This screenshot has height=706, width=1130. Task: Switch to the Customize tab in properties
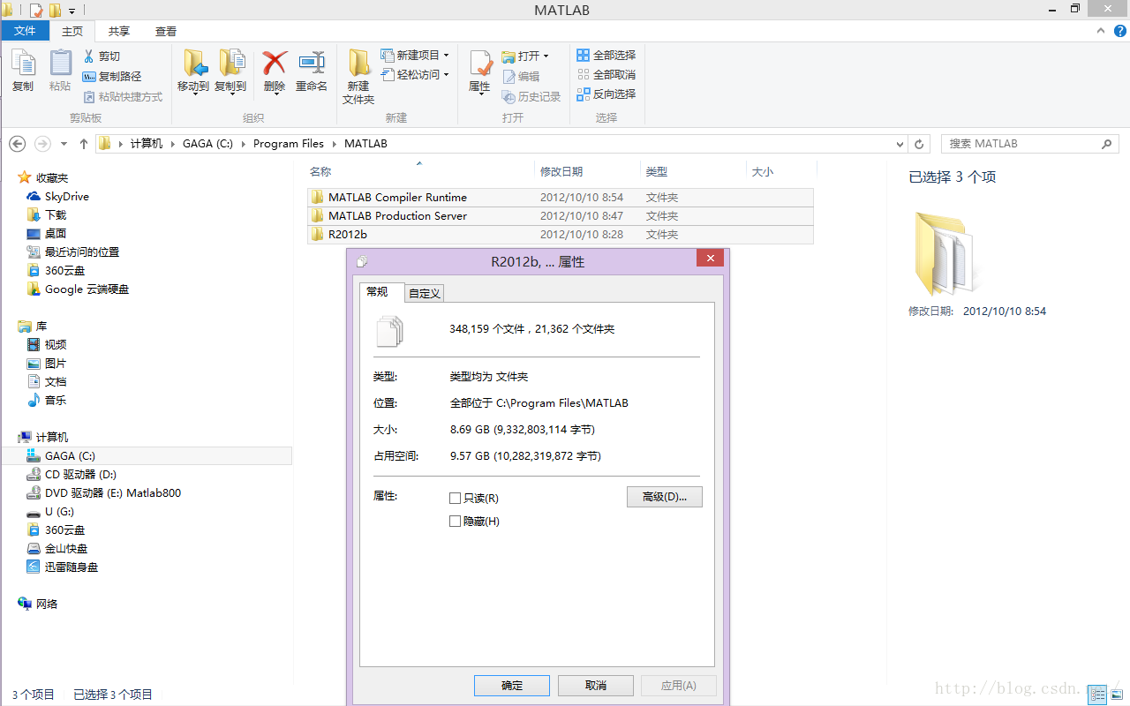pyautogui.click(x=424, y=292)
